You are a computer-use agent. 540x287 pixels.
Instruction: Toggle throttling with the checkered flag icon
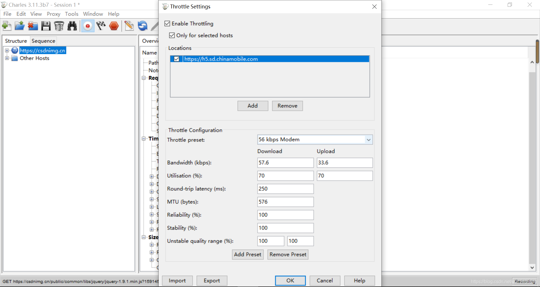101,26
